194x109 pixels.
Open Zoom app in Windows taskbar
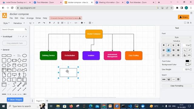coord(117,106)
